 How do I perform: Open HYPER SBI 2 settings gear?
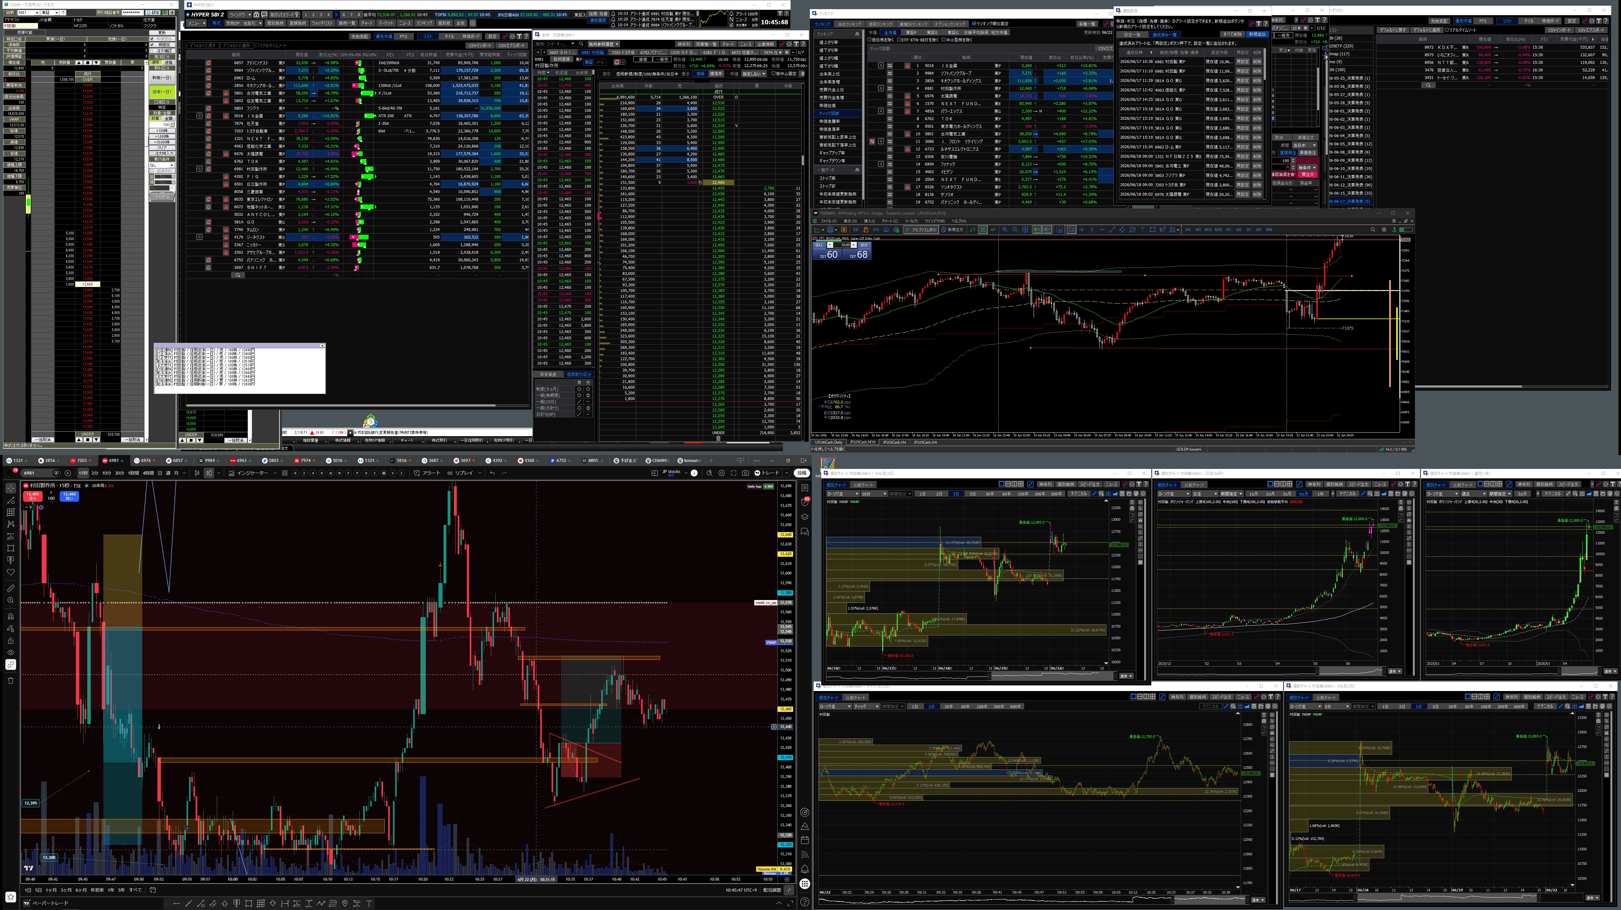(x=473, y=23)
